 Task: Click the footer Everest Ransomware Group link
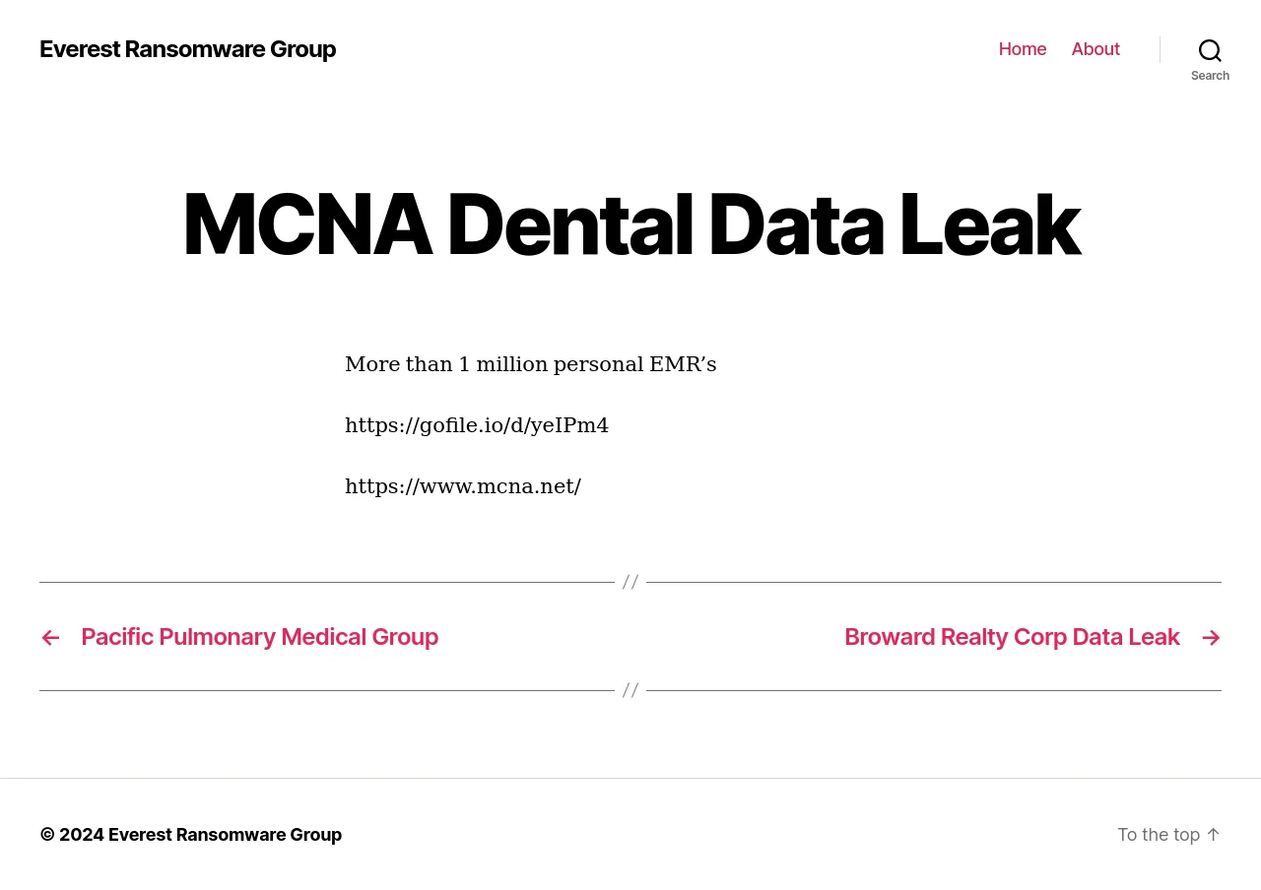pyautogui.click(x=225, y=835)
